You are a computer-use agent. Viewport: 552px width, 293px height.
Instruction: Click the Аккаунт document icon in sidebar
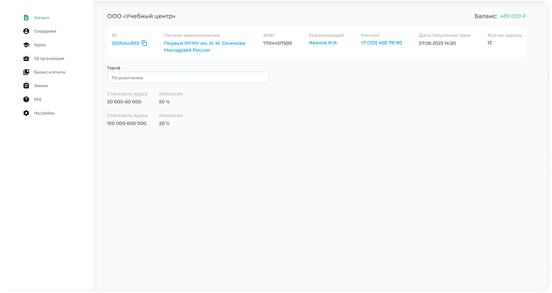[x=26, y=17]
